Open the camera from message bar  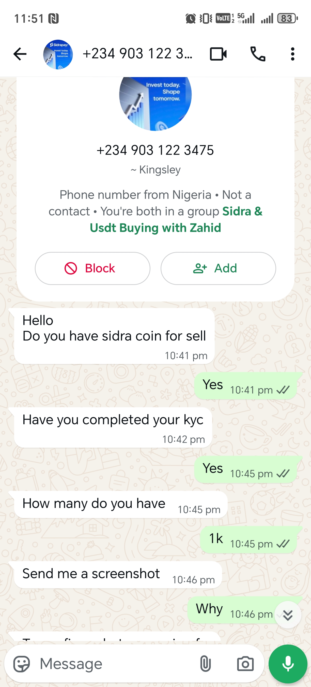(x=245, y=664)
